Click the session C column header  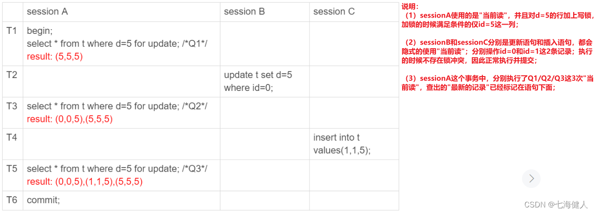[334, 12]
